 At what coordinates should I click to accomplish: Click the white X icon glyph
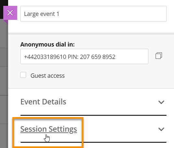10,13
